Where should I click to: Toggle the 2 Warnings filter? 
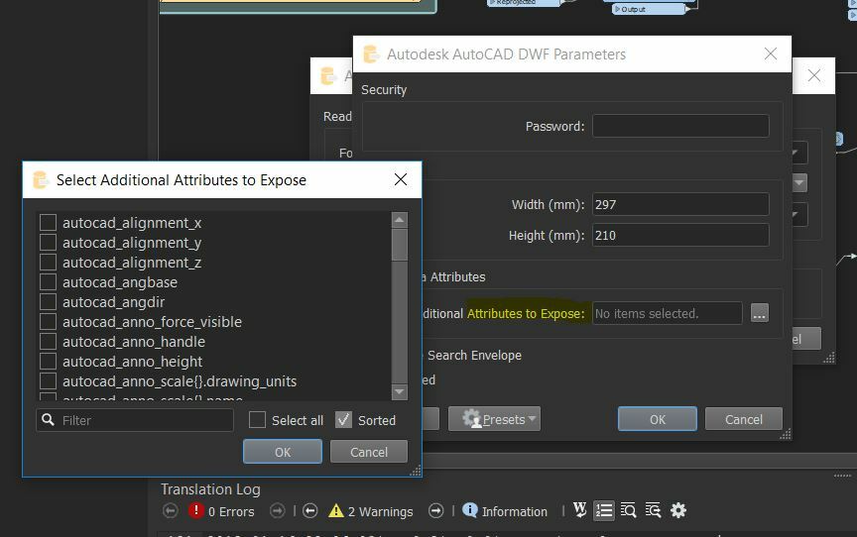coord(371,511)
